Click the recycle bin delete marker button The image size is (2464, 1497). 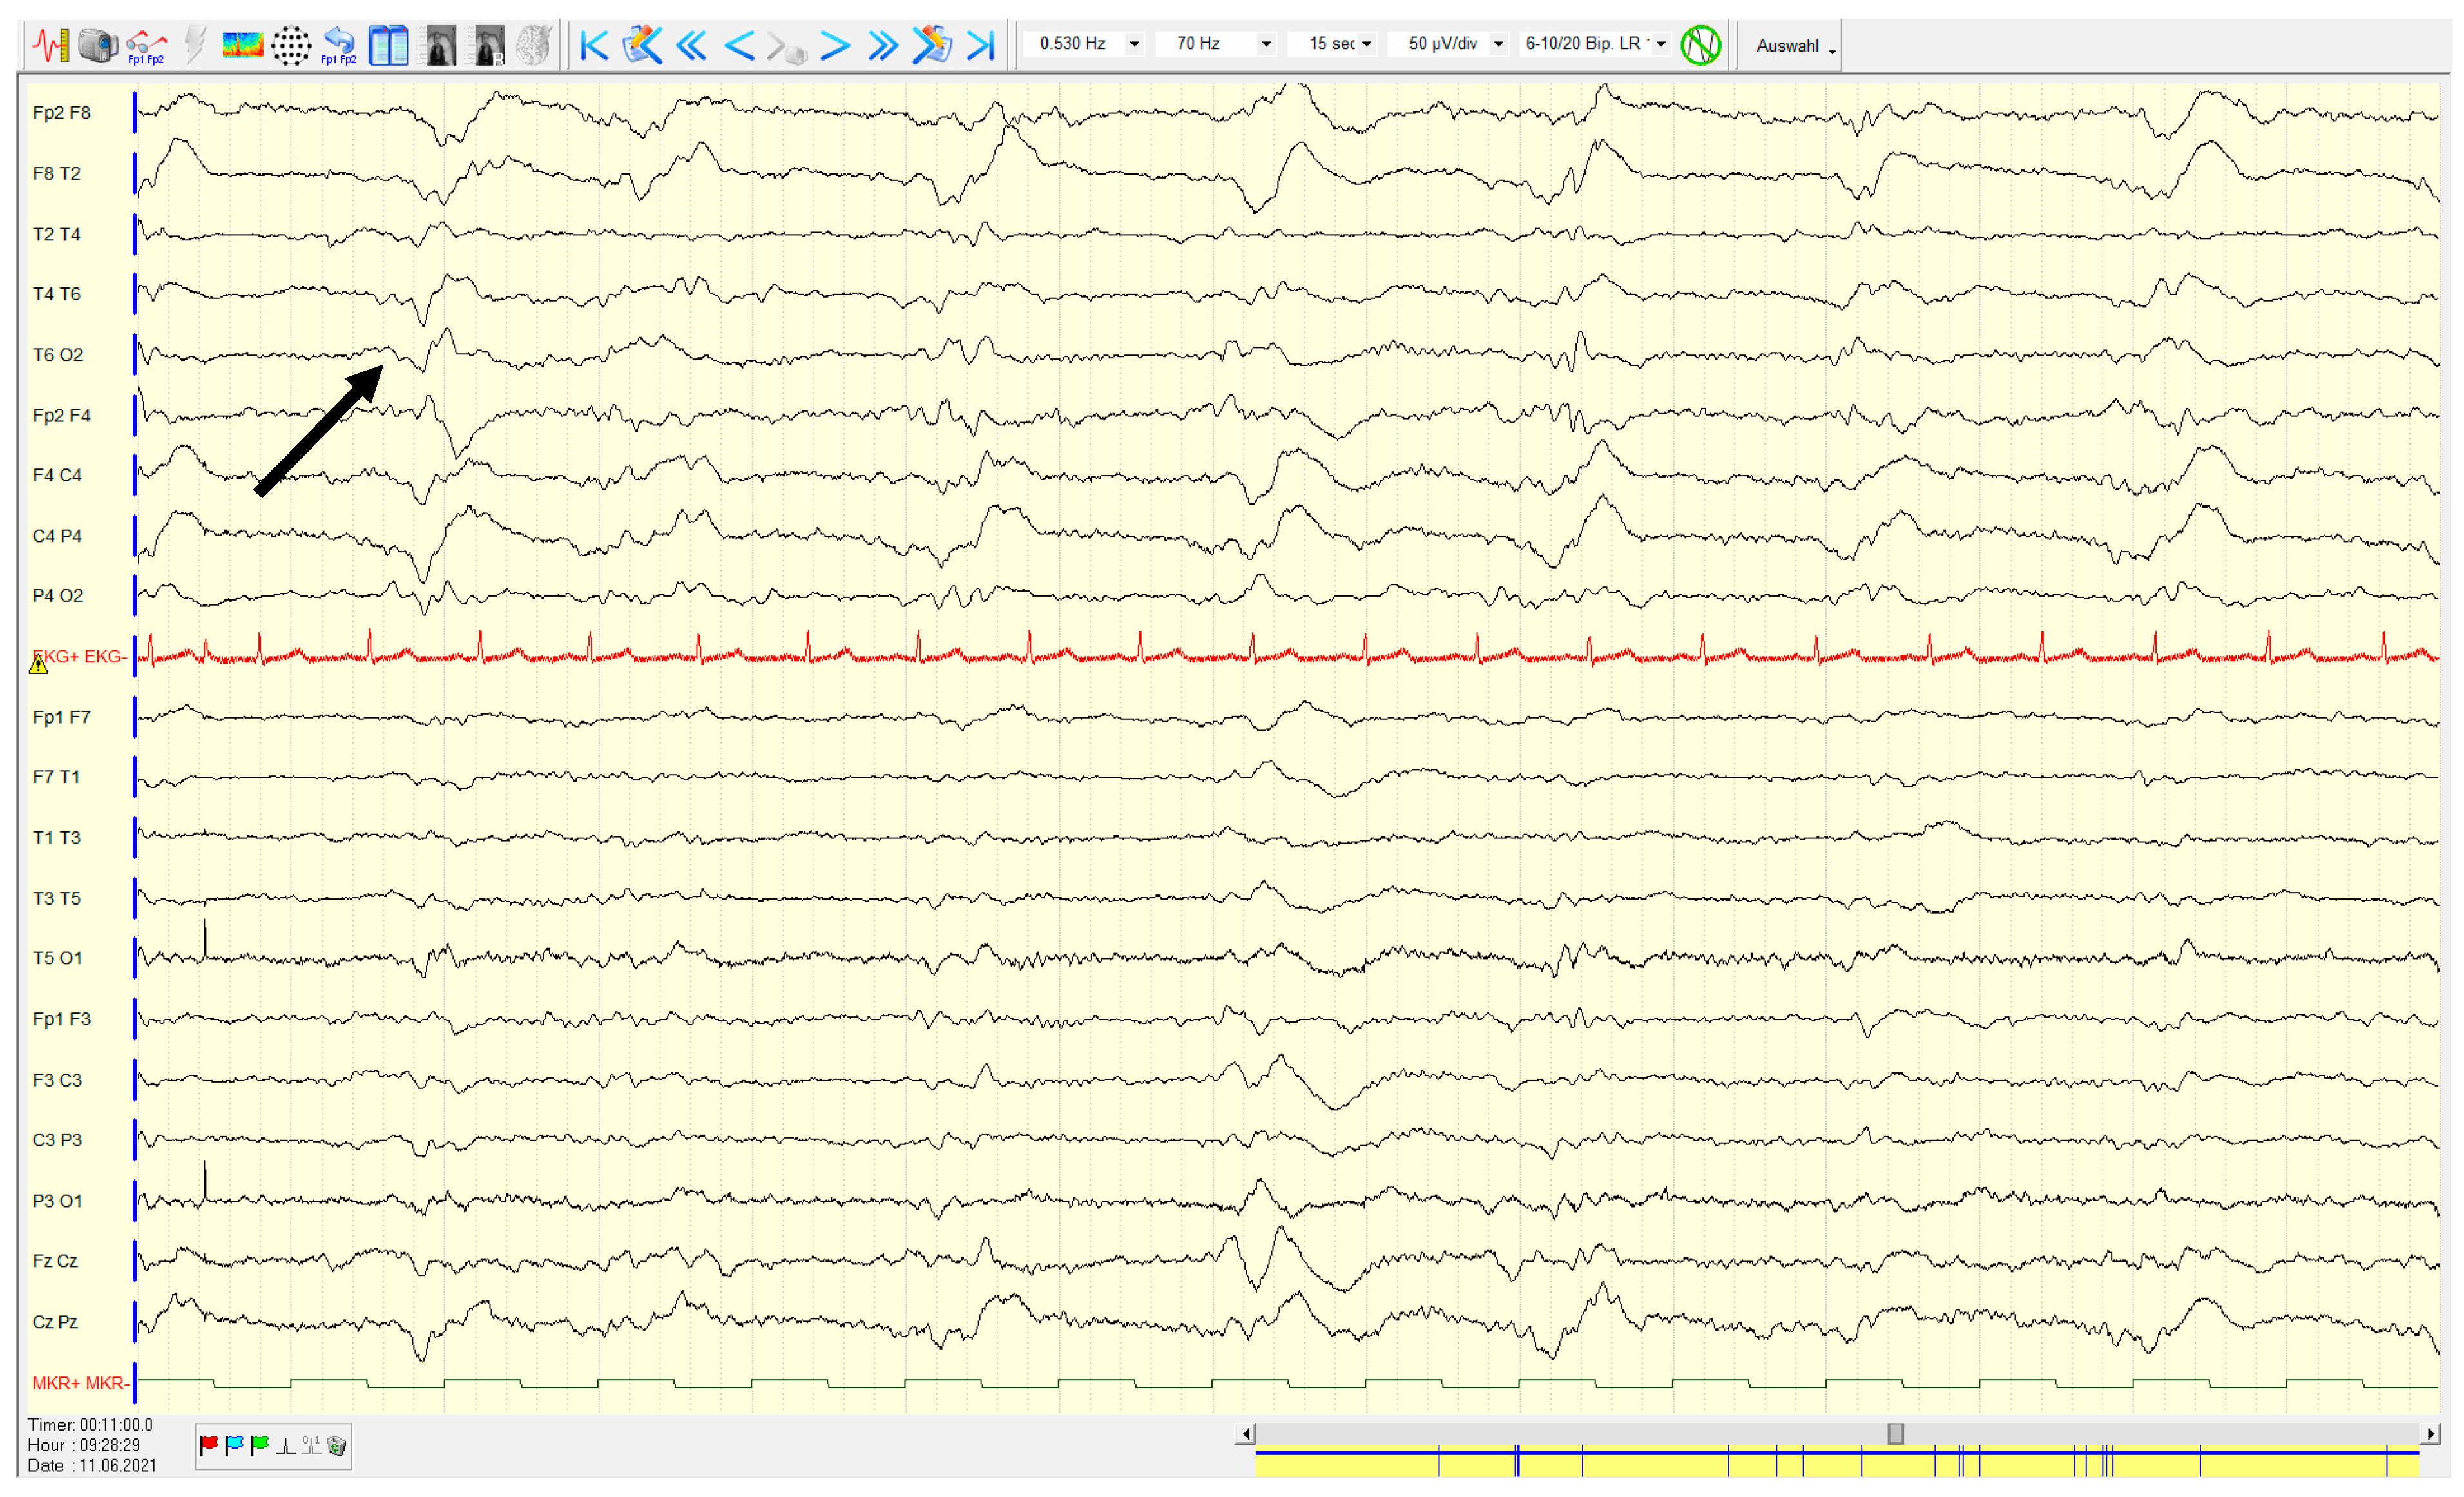[x=337, y=1445]
